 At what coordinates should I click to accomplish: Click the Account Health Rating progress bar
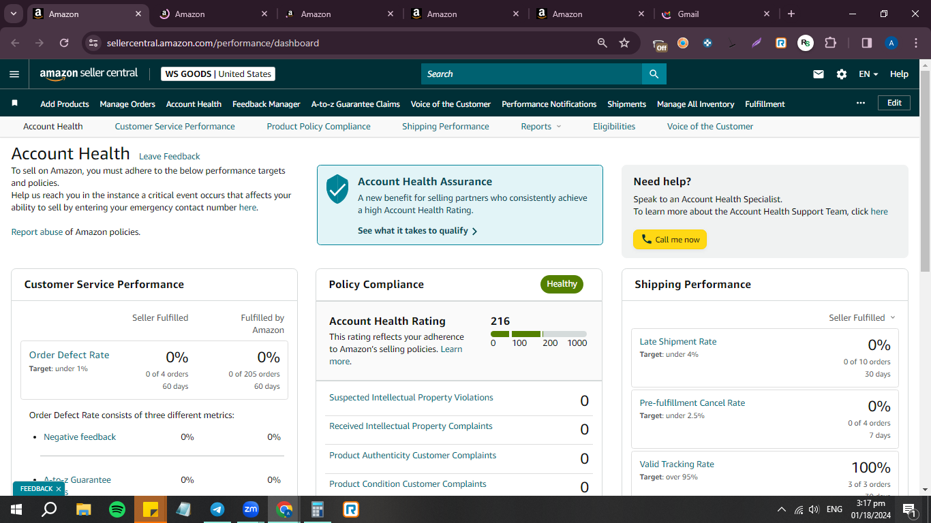[538, 334]
